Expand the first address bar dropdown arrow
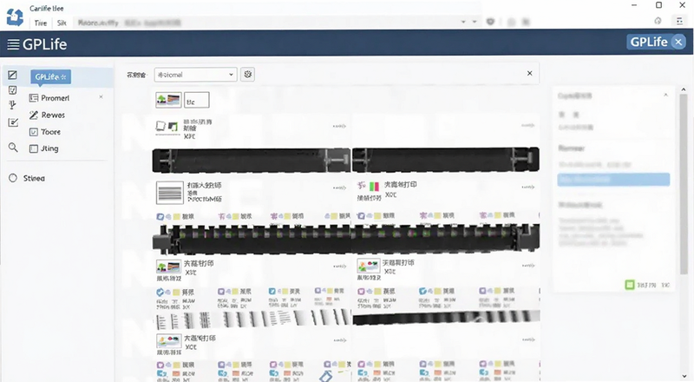 pyautogui.click(x=463, y=22)
